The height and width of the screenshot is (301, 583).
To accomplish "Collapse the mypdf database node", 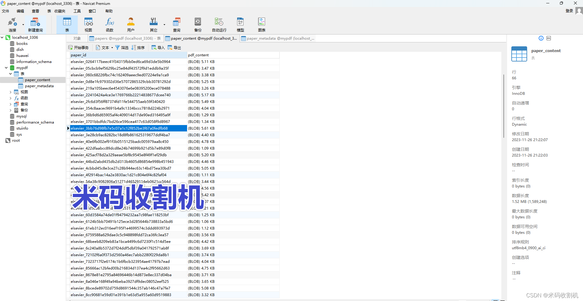I will tap(6, 68).
